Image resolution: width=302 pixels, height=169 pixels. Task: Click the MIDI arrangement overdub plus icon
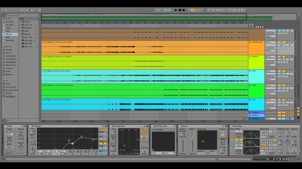tap(189, 10)
